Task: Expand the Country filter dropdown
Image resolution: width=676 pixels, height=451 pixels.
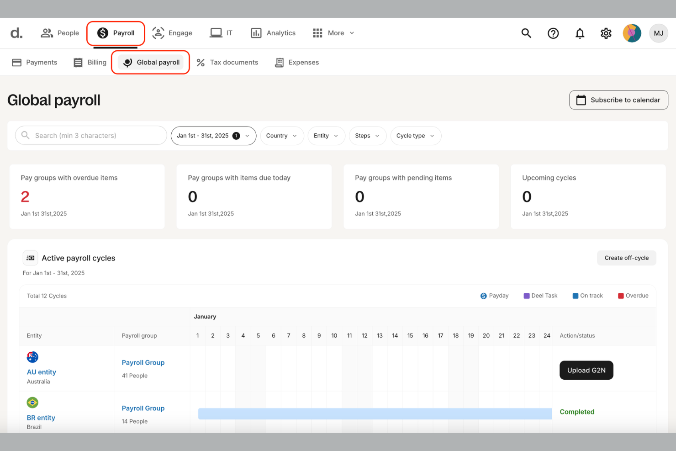Action: click(282, 136)
